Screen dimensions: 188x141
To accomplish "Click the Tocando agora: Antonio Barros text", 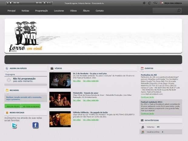I will pos(84,3).
